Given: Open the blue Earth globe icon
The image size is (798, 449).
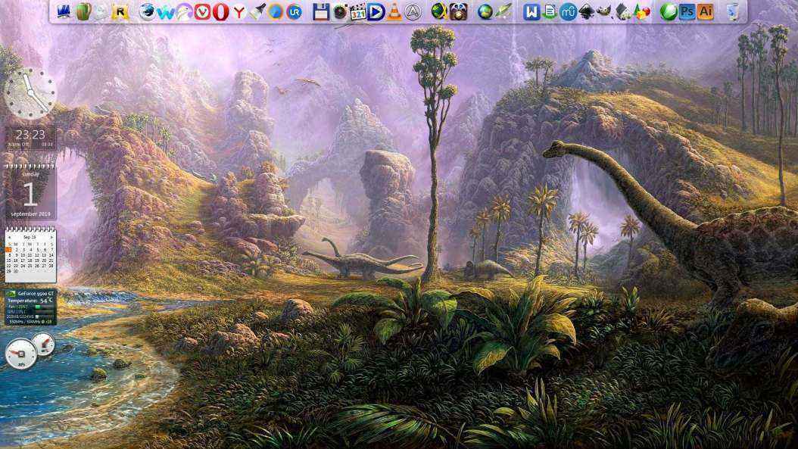Looking at the screenshot, I should click(x=485, y=11).
